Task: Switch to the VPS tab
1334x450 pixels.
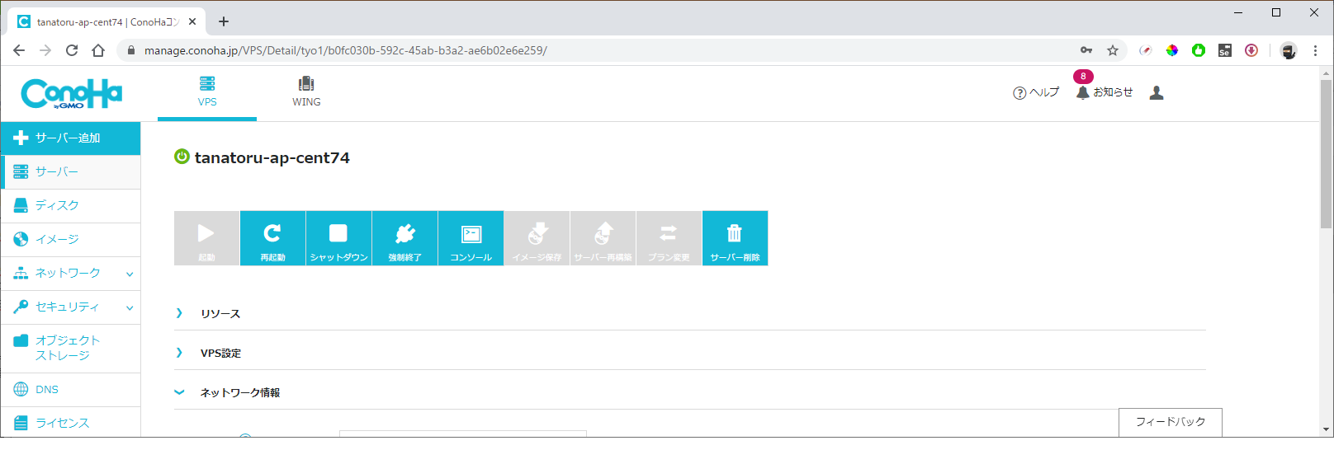Action: point(207,92)
